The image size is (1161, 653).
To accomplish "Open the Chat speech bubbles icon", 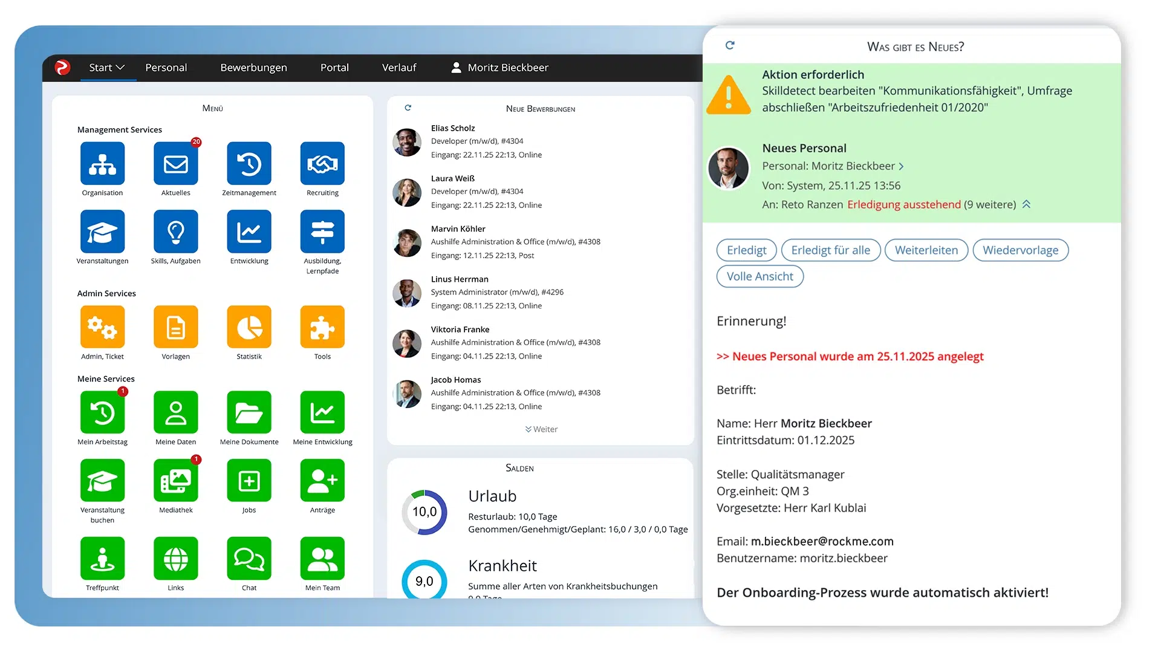I will pyautogui.click(x=249, y=559).
